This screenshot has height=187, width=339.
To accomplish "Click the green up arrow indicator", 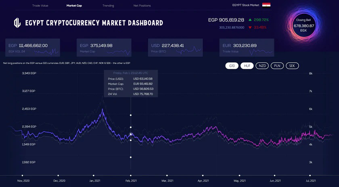I will (x=251, y=19).
